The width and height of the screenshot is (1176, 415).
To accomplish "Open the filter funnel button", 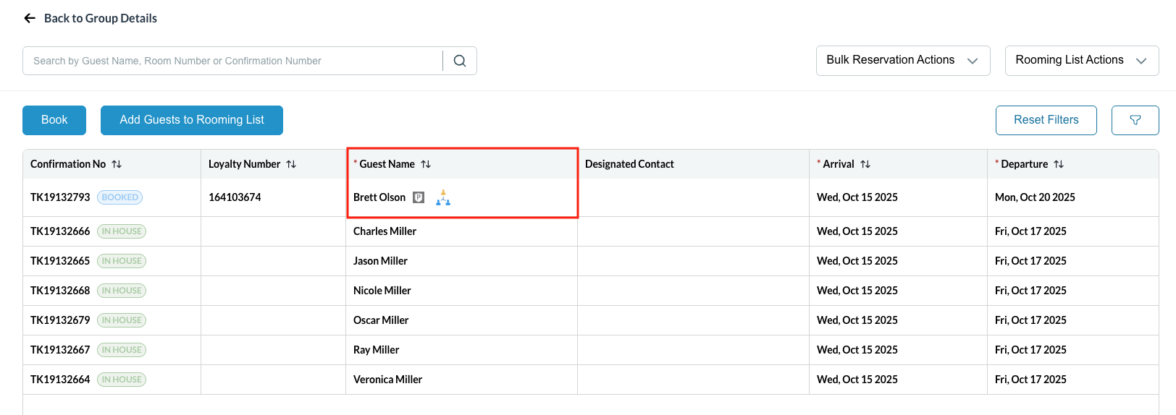I will point(1135,120).
